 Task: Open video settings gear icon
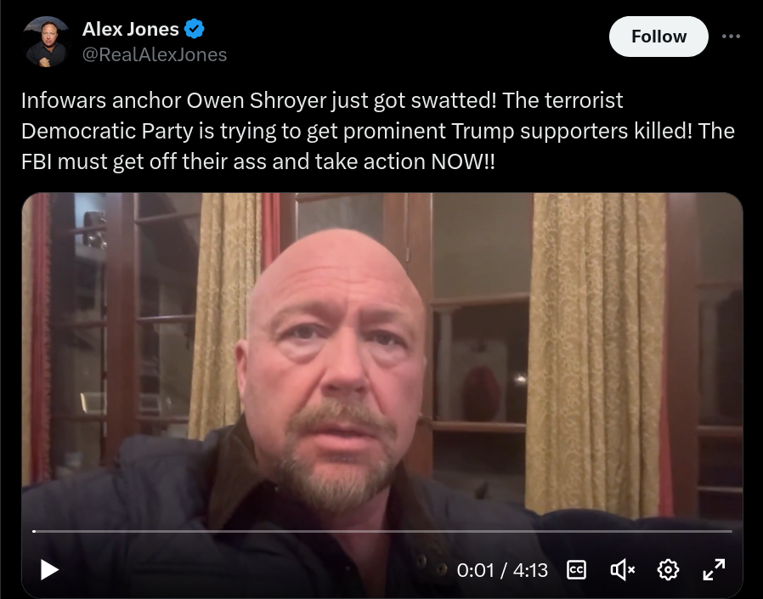coord(668,570)
